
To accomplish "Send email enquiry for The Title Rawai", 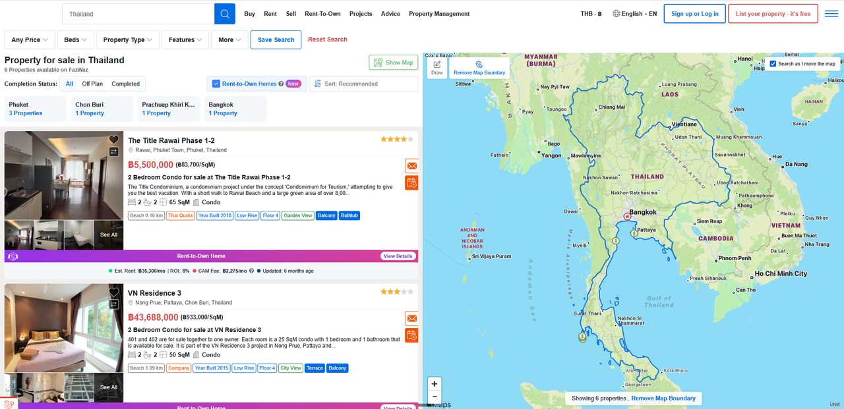I will [x=411, y=166].
